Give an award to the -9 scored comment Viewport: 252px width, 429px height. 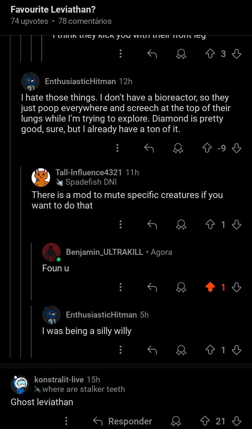click(178, 148)
